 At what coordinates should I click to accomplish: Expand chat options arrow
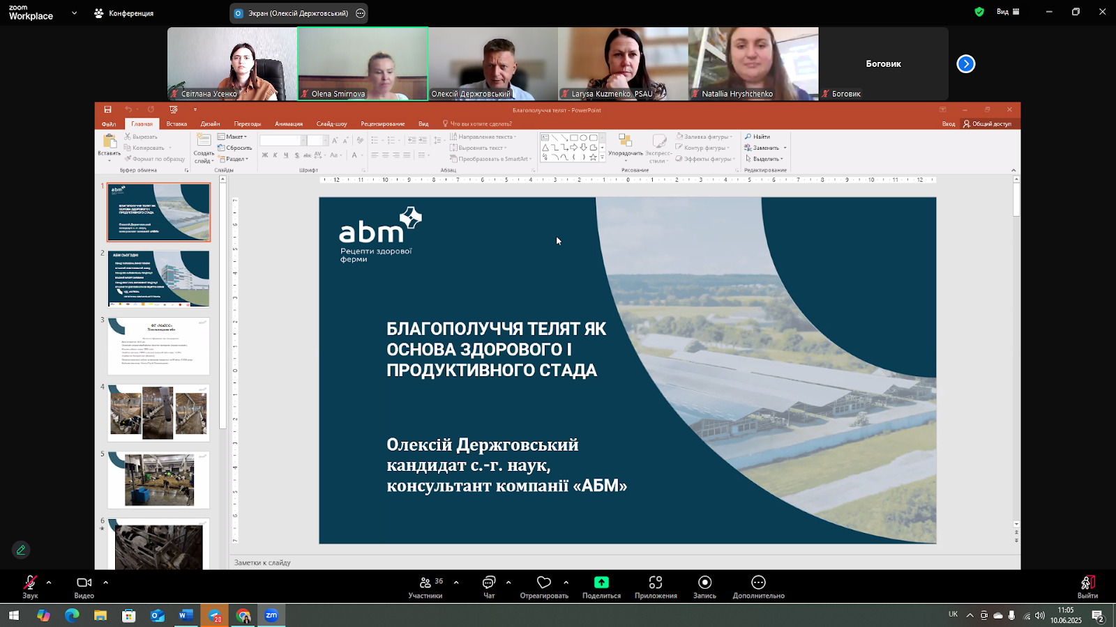[508, 582]
